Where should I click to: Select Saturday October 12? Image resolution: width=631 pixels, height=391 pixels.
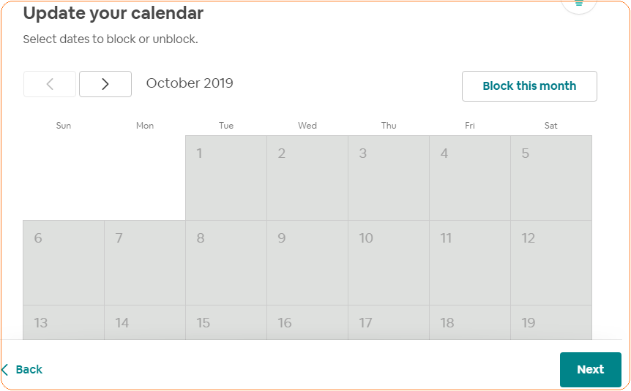(x=551, y=262)
